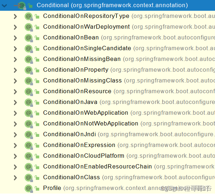
Task: Click the annotation icon beside Profile
Action: (29, 189)
